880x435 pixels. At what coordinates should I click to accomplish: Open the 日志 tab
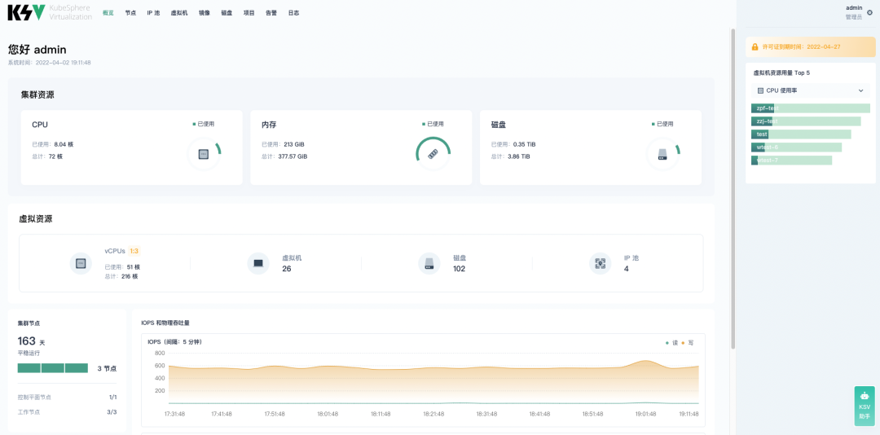(x=293, y=13)
